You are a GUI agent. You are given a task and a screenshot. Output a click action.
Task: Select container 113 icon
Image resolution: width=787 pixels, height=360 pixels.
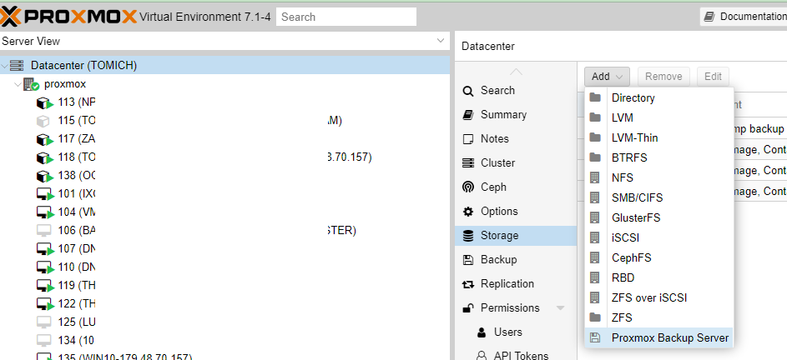[x=45, y=102]
